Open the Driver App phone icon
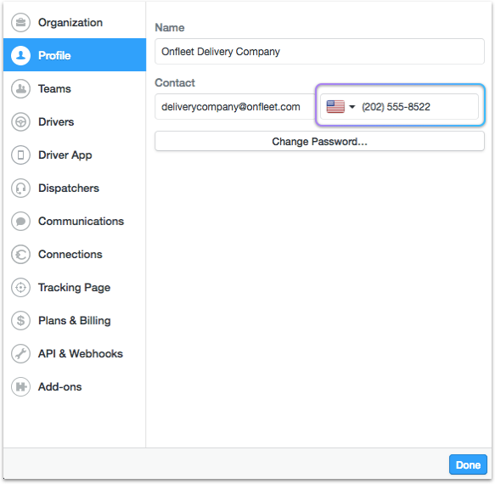This screenshot has width=495, height=484. click(21, 155)
